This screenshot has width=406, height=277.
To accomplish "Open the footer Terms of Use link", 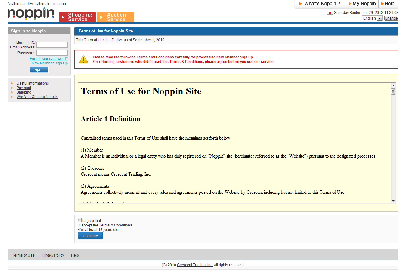I will pyautogui.click(x=23, y=255).
